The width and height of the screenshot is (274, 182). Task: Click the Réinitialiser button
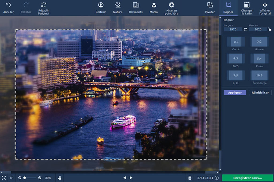[260, 93]
